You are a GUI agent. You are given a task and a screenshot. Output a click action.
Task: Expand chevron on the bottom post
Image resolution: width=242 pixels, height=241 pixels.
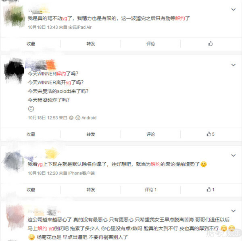(x=234, y=211)
